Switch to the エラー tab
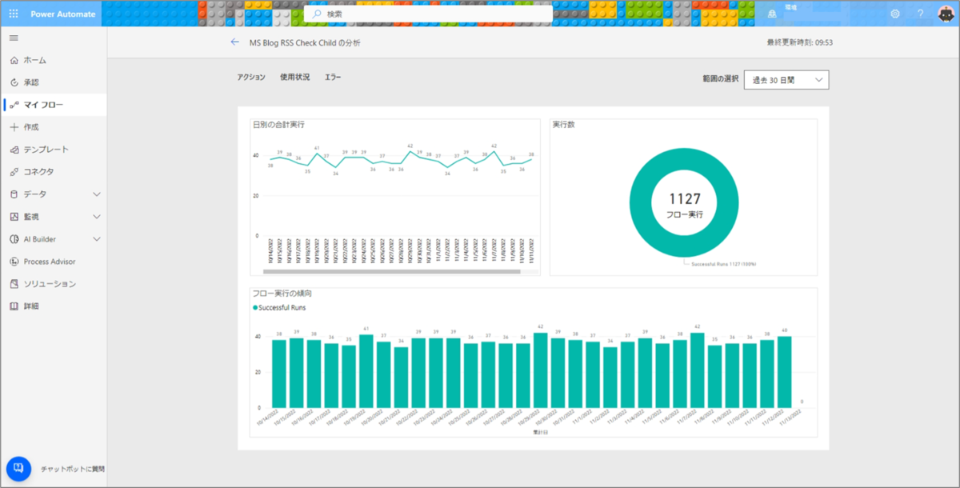Screen dimensions: 960x488 (x=333, y=78)
